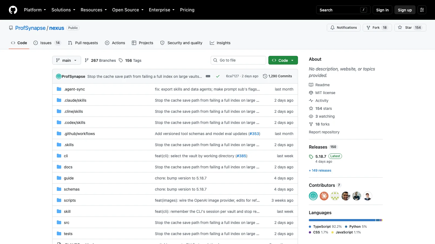Click the Sign in button
Image resolution: width=435 pixels, height=244 pixels.
click(x=383, y=10)
